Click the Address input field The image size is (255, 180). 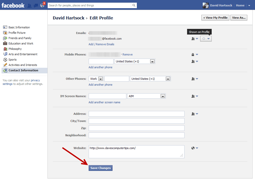click(136, 114)
